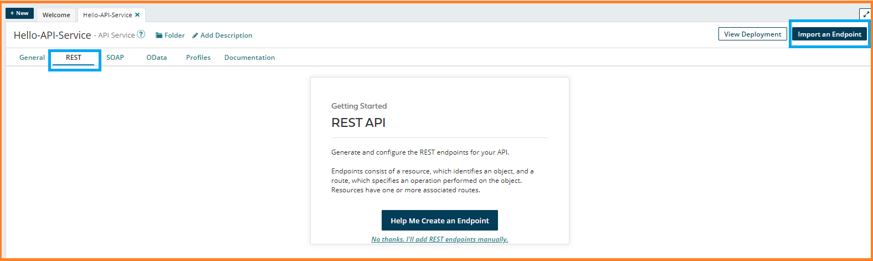Click the Folder icon link
The height and width of the screenshot is (261, 873).
click(159, 35)
